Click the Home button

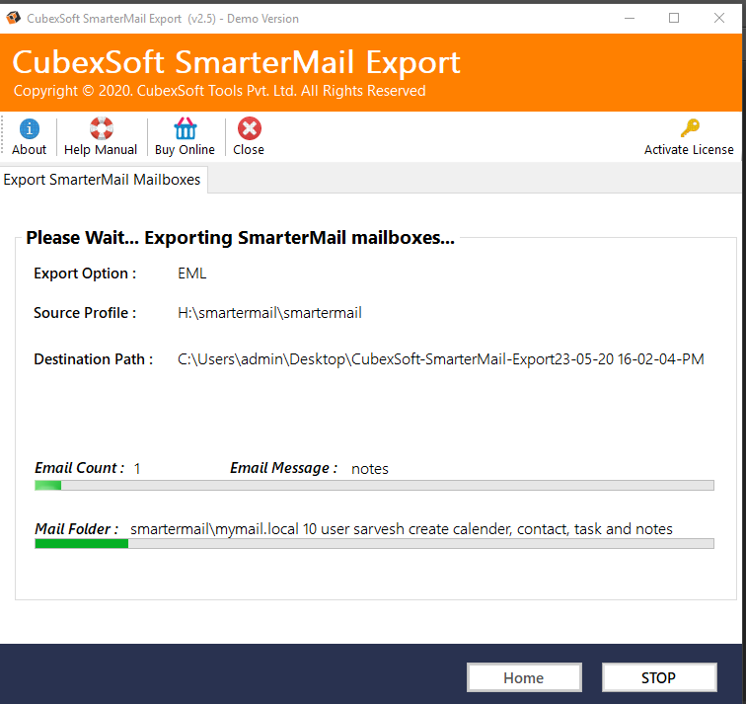coord(524,677)
